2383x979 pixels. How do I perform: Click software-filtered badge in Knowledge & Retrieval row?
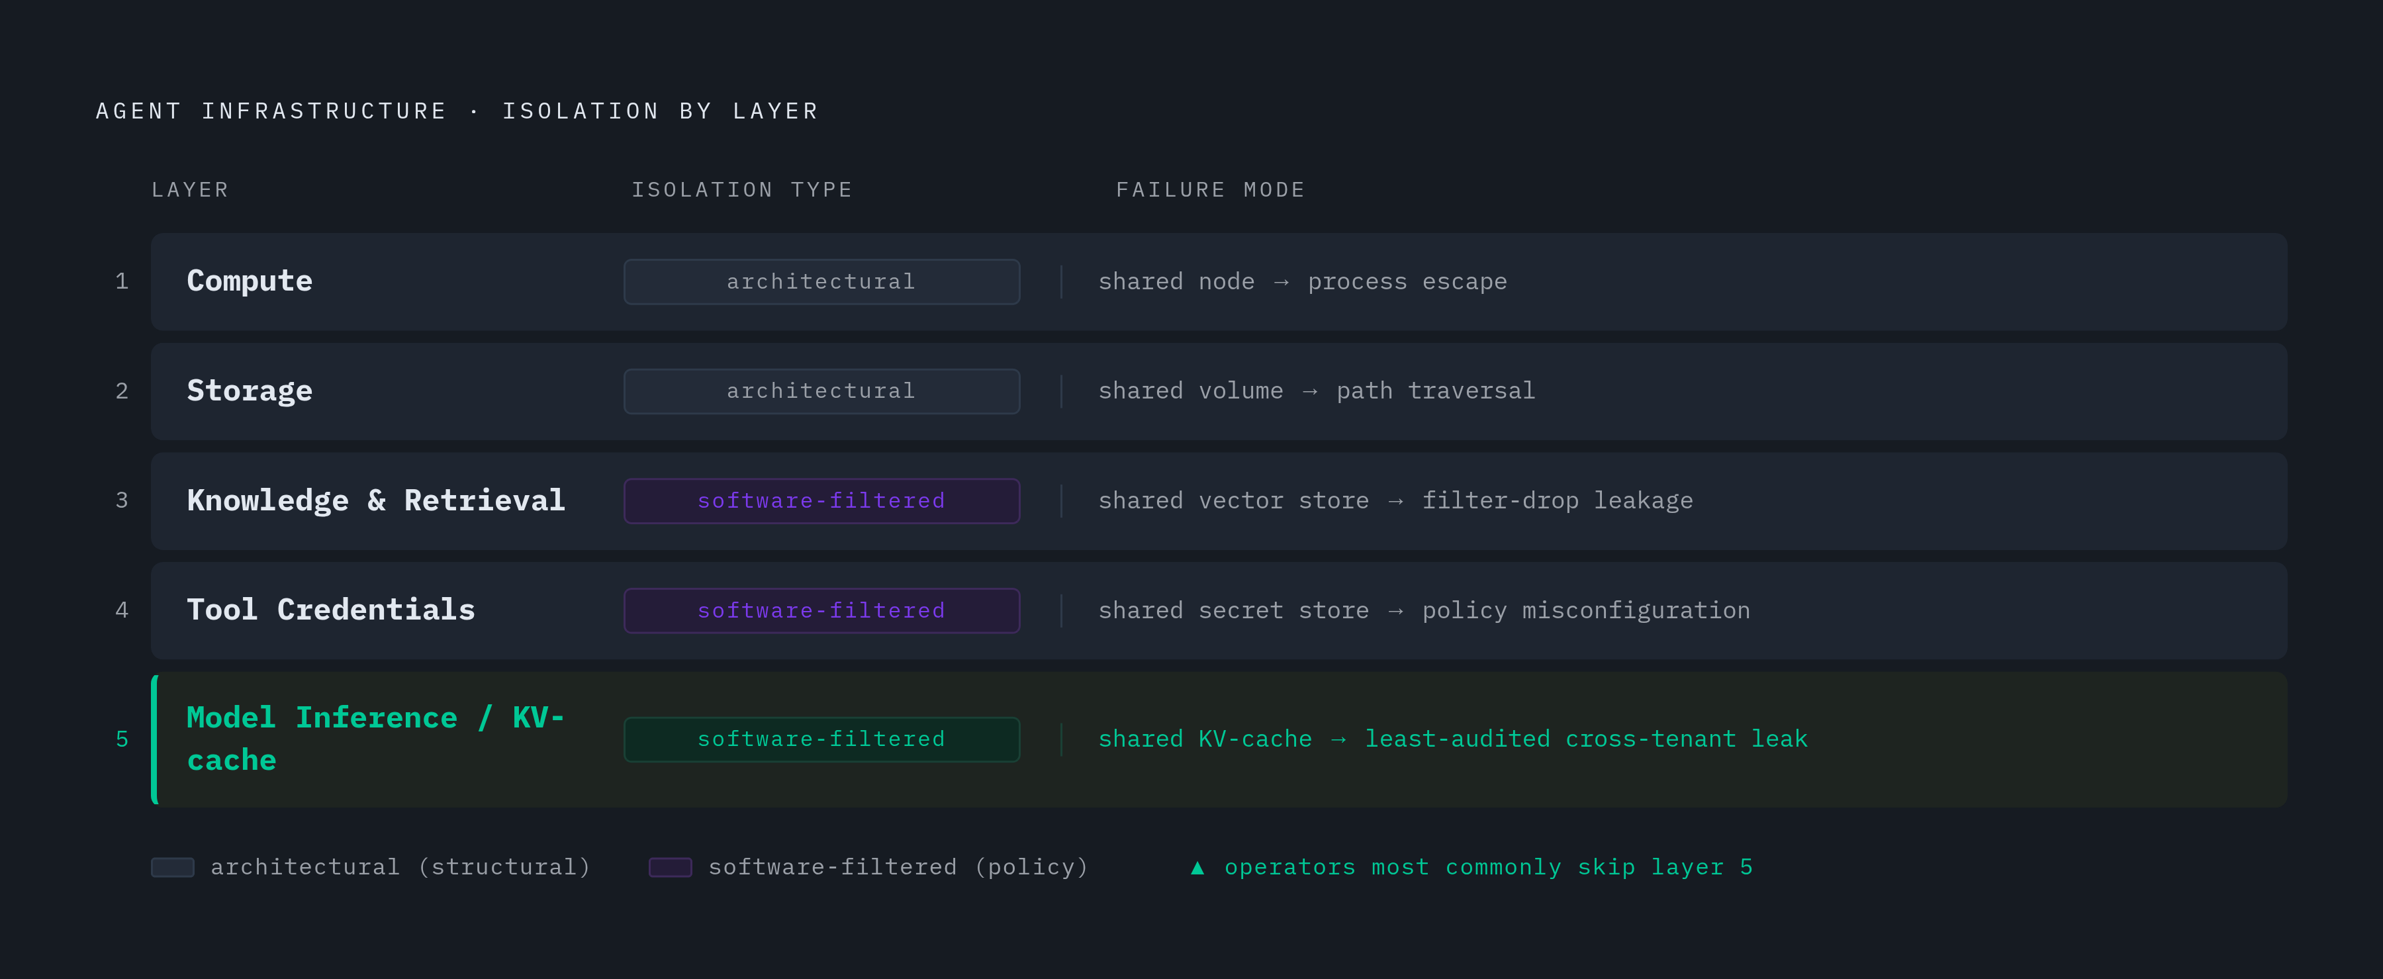coord(821,500)
